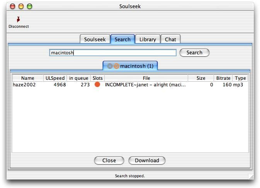This screenshot has height=188, width=260.
Task: Sort by the Bitrate column header
Action: (x=223, y=78)
